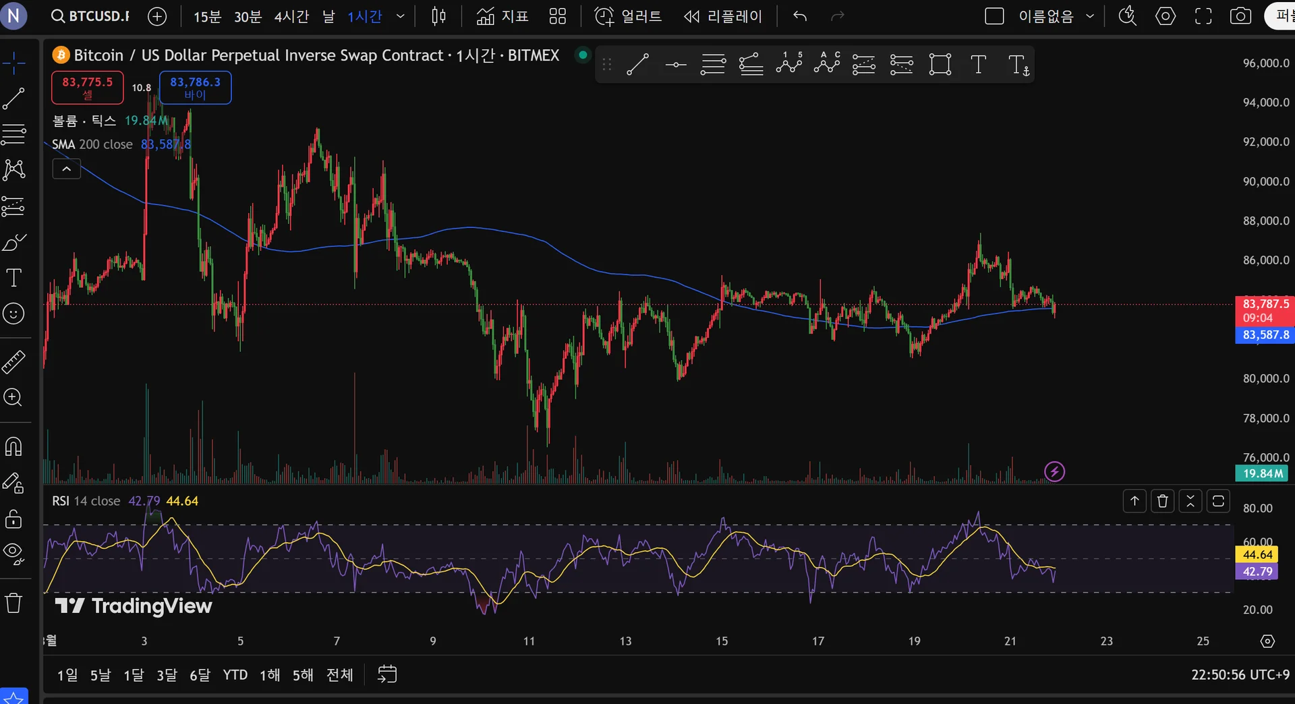Redo the chart action

pyautogui.click(x=838, y=16)
